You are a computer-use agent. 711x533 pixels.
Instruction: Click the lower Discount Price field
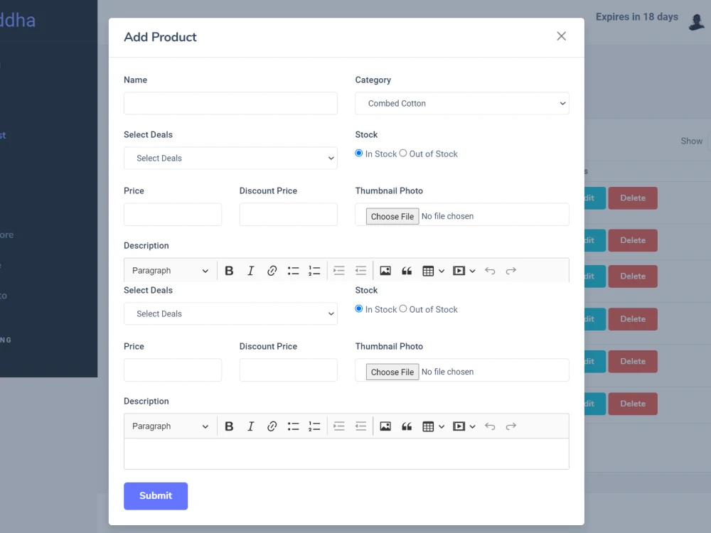coord(289,370)
